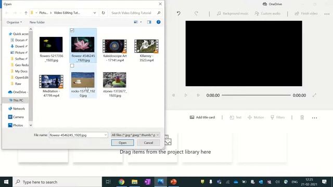The width and height of the screenshot is (333, 187).
Task: Open Quick access in navigation pane
Action: pos(19,34)
